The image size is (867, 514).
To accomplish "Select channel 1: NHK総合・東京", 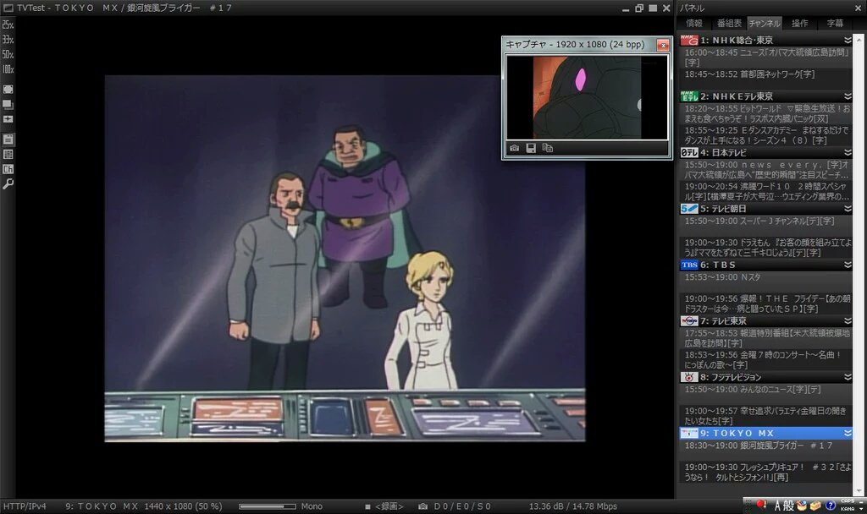I will [x=765, y=41].
